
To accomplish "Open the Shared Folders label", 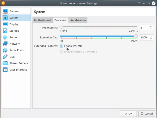I will coord(19,63).
